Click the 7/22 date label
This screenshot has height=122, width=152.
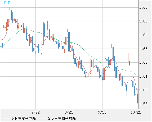pos(35,112)
